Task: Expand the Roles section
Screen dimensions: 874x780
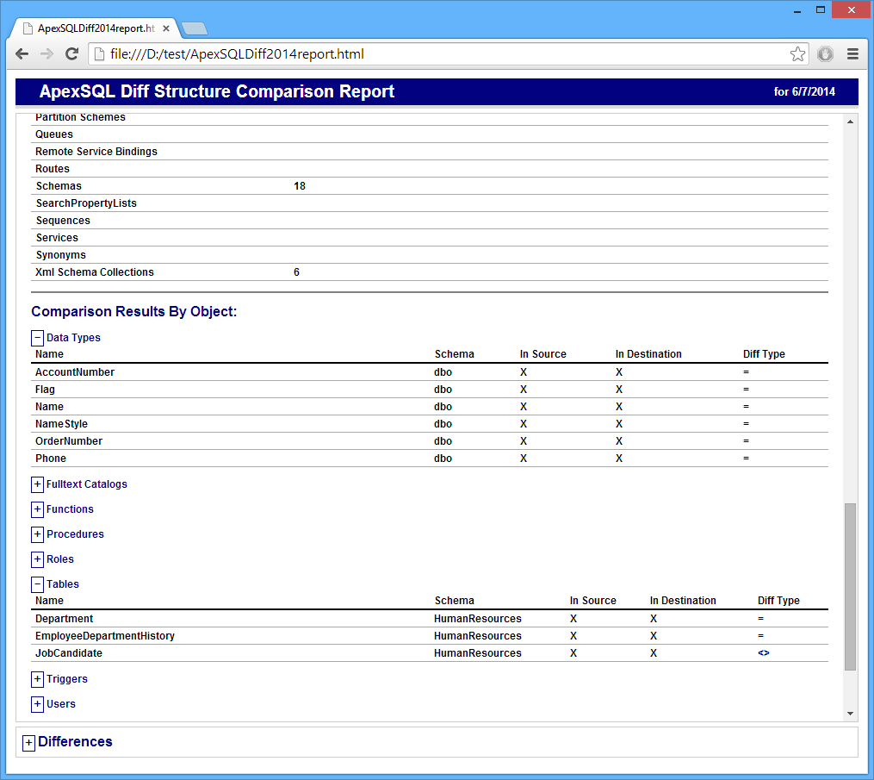Action: click(x=37, y=559)
